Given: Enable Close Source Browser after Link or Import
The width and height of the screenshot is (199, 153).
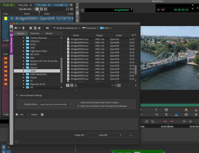Looking at the screenshot, I should [x=78, y=103].
